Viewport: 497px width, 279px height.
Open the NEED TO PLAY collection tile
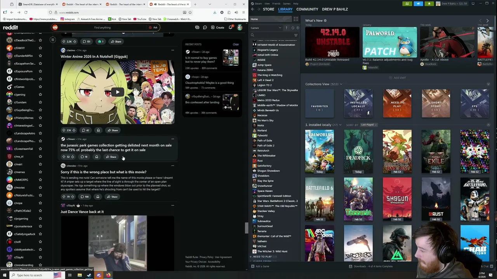coord(397,103)
